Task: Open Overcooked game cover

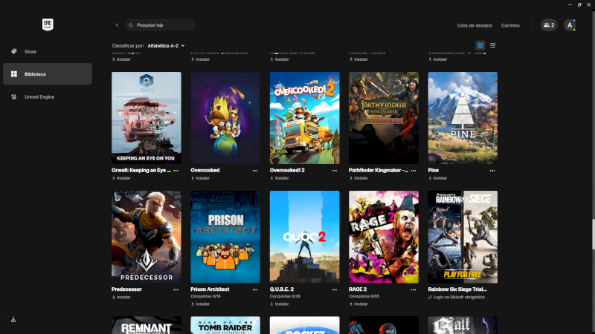Action: [x=225, y=118]
